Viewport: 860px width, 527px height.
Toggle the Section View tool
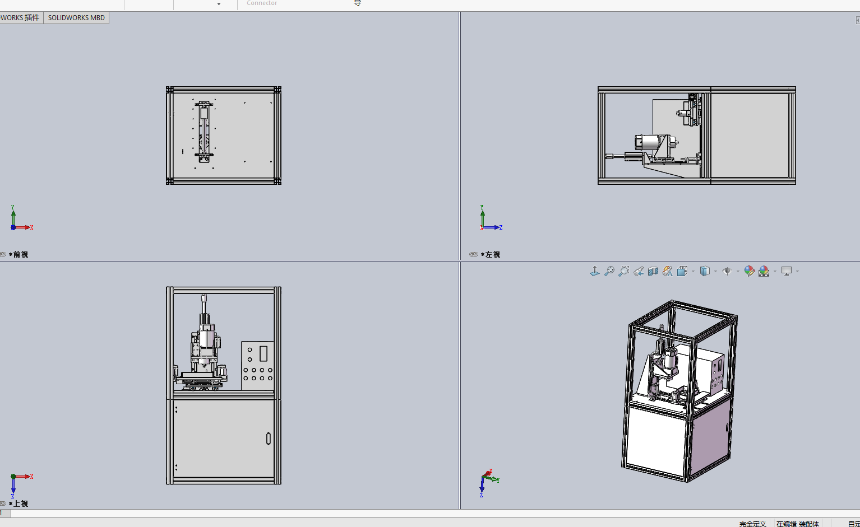tap(653, 271)
